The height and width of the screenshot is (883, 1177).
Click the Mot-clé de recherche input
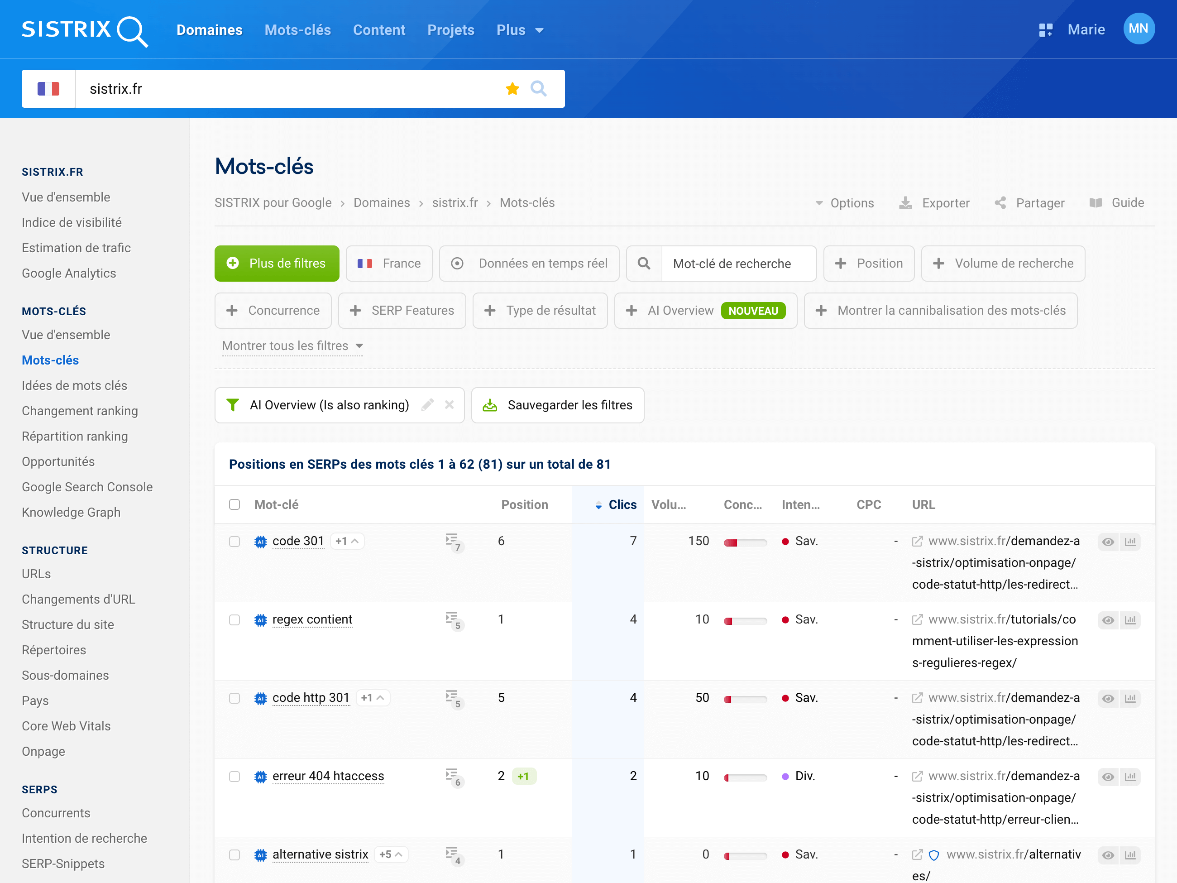tap(738, 264)
